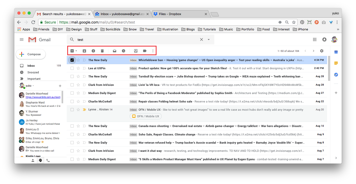Open the Design bookmarks folder

[x=74, y=29]
